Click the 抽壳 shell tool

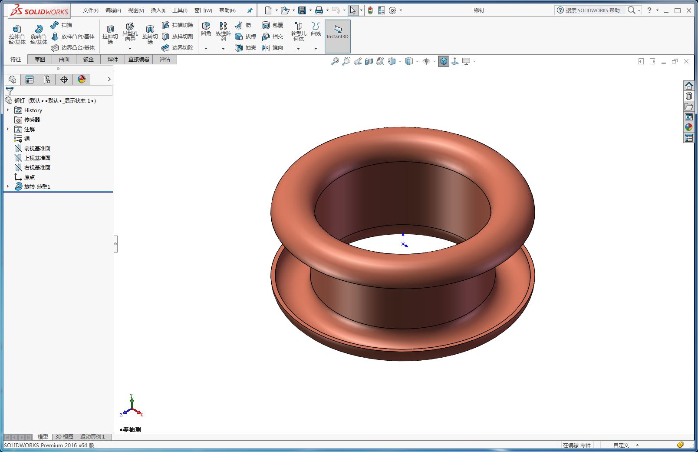click(245, 48)
